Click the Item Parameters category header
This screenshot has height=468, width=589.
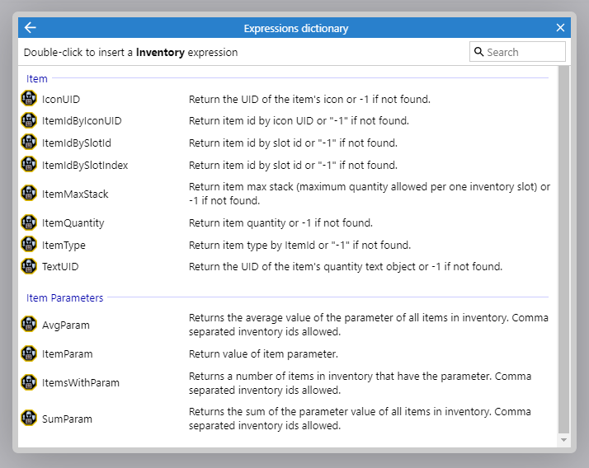tap(64, 297)
